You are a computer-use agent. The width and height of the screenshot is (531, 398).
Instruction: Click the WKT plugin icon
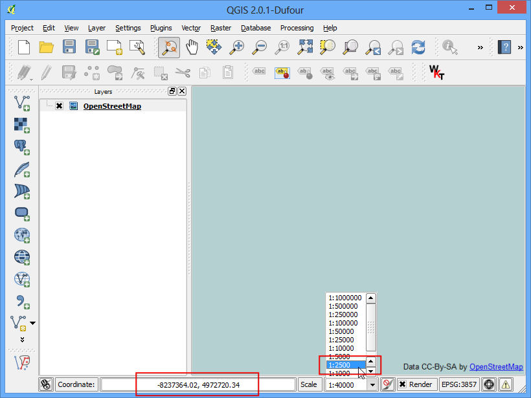point(436,72)
